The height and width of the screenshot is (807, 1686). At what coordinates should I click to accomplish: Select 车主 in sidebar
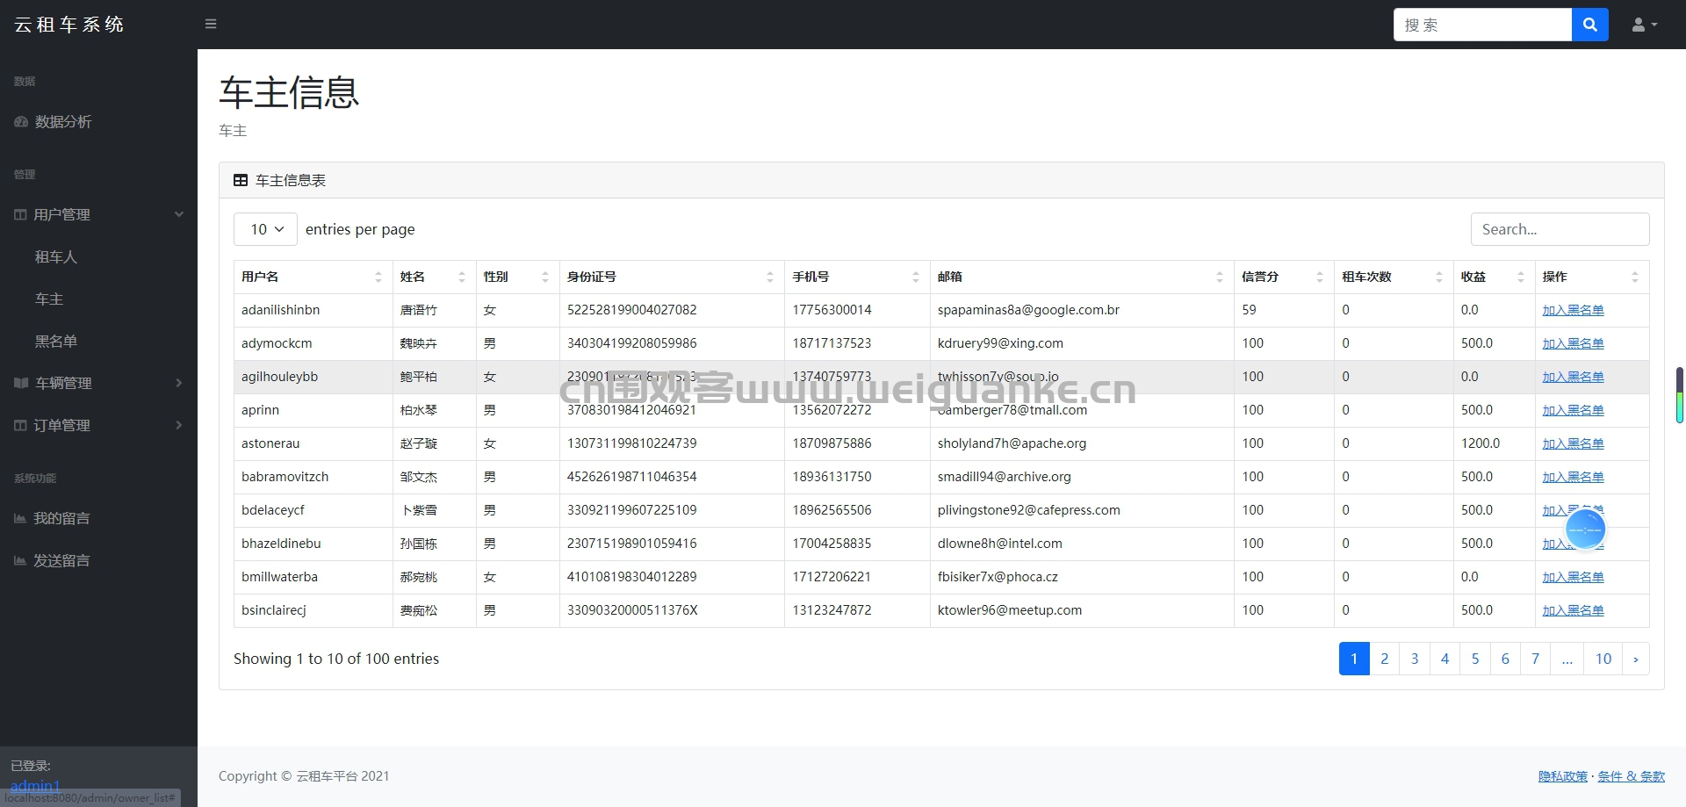click(x=49, y=299)
